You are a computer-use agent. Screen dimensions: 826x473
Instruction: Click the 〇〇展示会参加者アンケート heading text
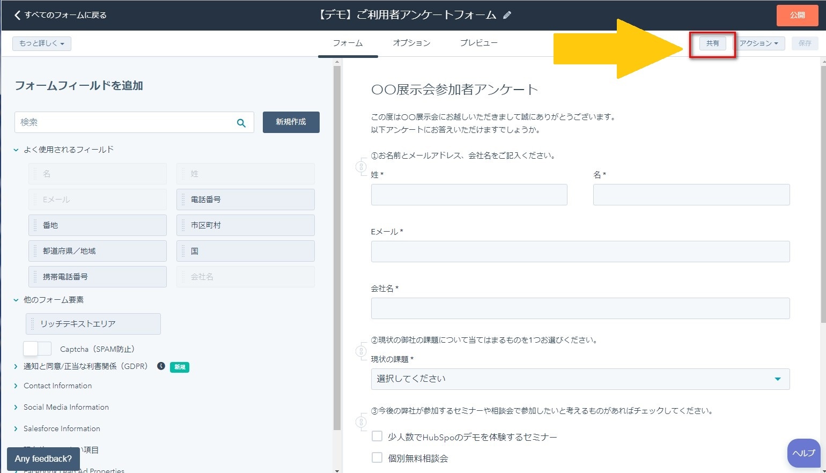[454, 90]
